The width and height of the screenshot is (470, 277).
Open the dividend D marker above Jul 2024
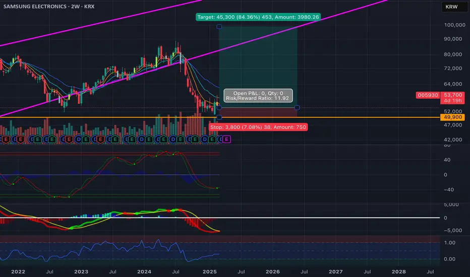coord(173,139)
